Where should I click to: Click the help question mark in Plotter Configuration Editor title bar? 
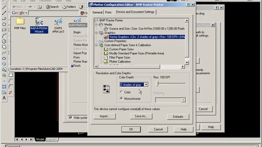click(x=188, y=4)
